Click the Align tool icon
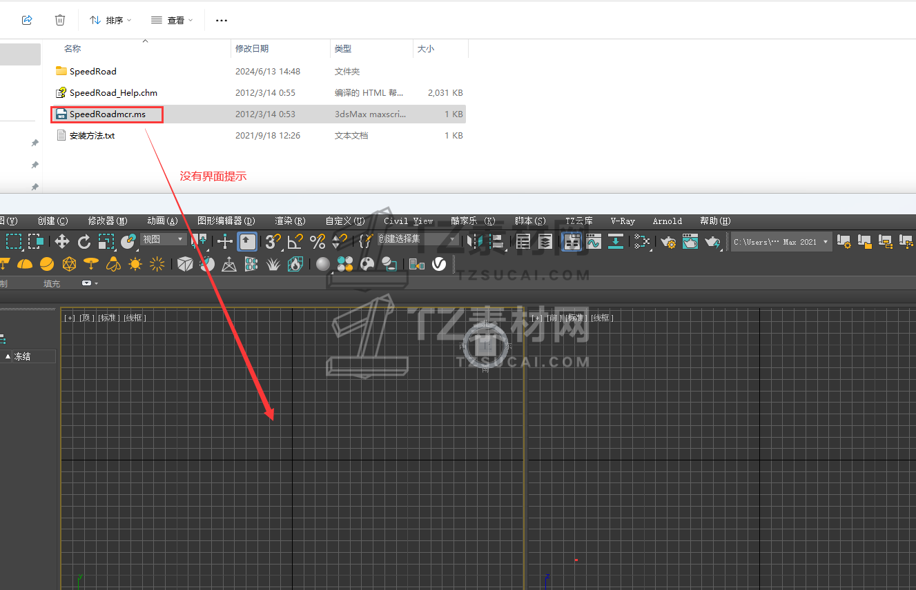Screen dimensions: 916x590 (x=496, y=241)
